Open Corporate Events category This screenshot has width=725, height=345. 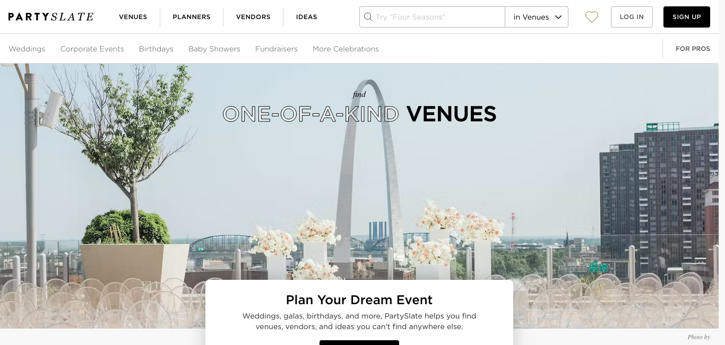92,49
